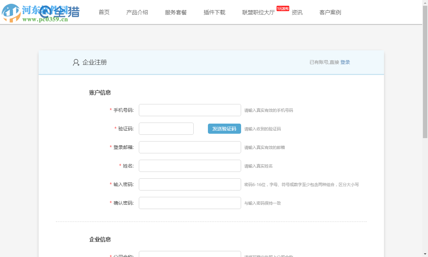Focus the 验证码 input field
This screenshot has height=257, width=428.
(x=166, y=129)
